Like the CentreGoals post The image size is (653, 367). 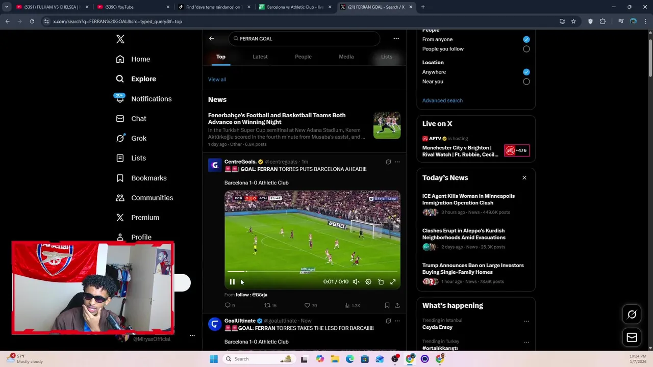click(311, 305)
